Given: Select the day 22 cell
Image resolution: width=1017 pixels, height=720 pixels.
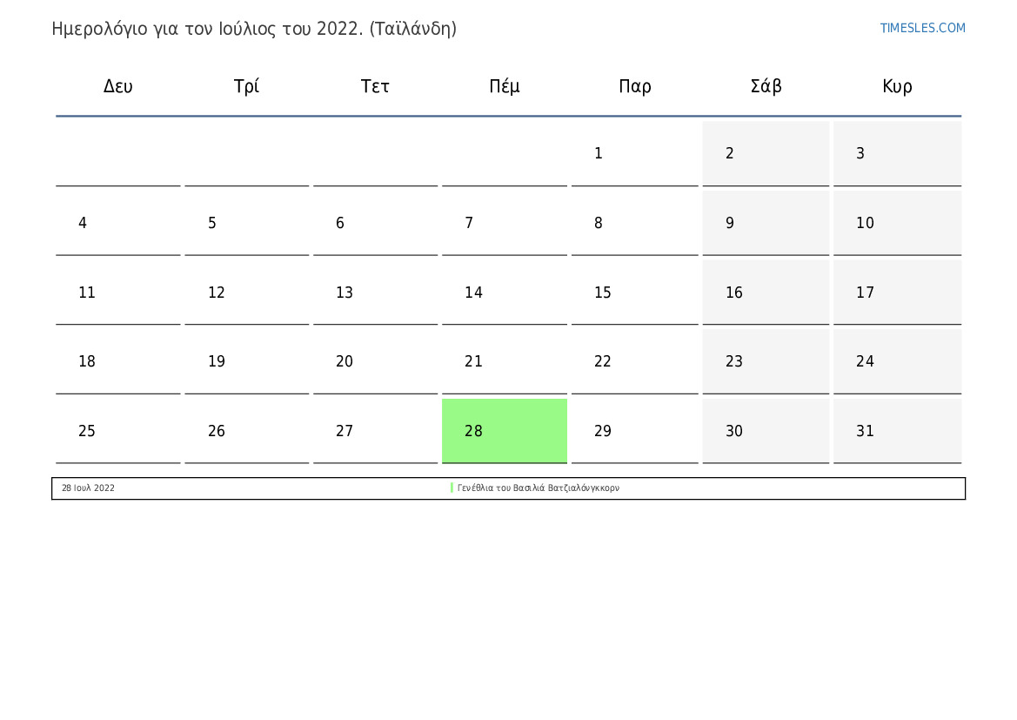Looking at the screenshot, I should [634, 361].
